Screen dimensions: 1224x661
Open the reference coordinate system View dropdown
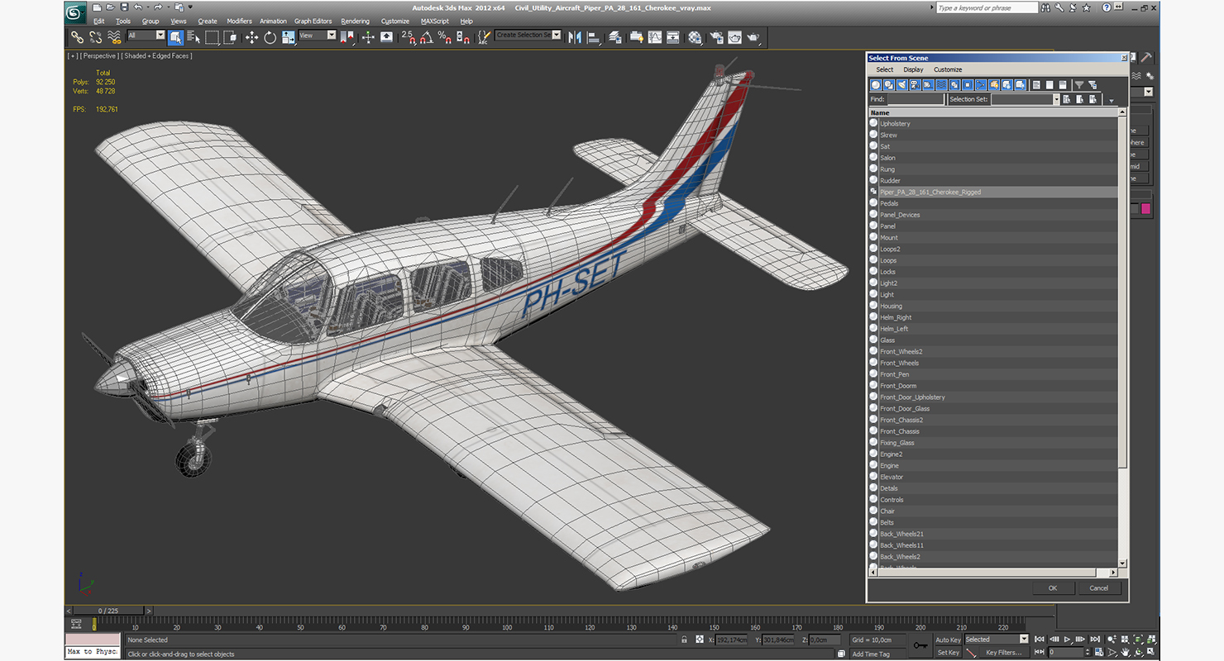pos(317,36)
